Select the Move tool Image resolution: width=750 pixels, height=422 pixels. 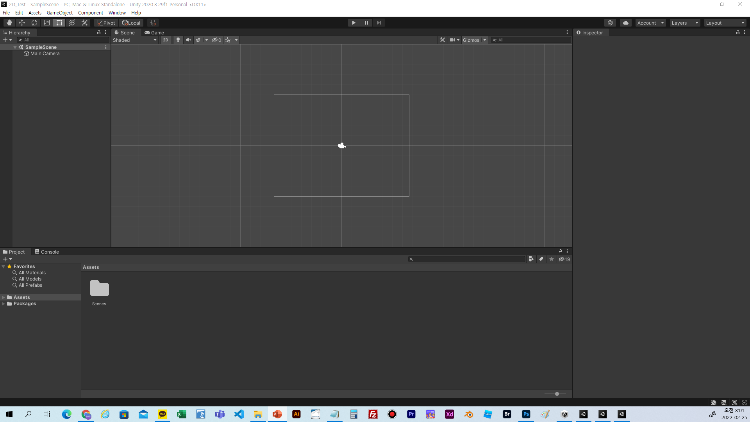pyautogui.click(x=22, y=23)
